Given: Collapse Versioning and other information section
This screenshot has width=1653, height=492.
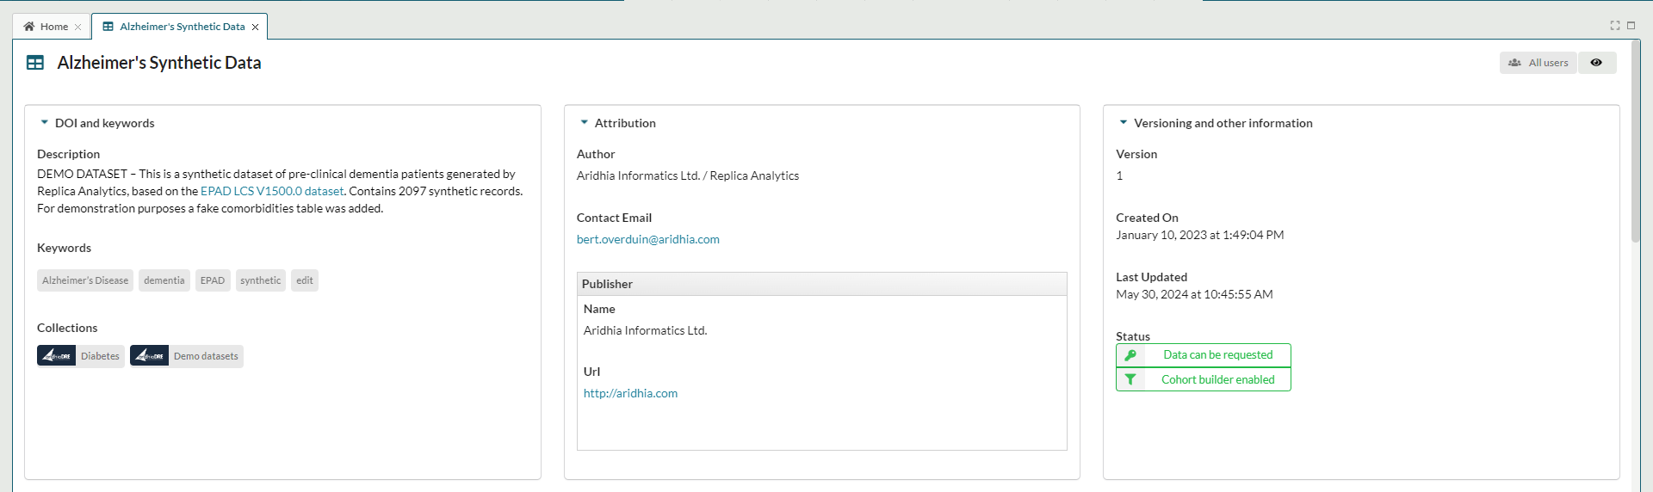Looking at the screenshot, I should [1124, 123].
